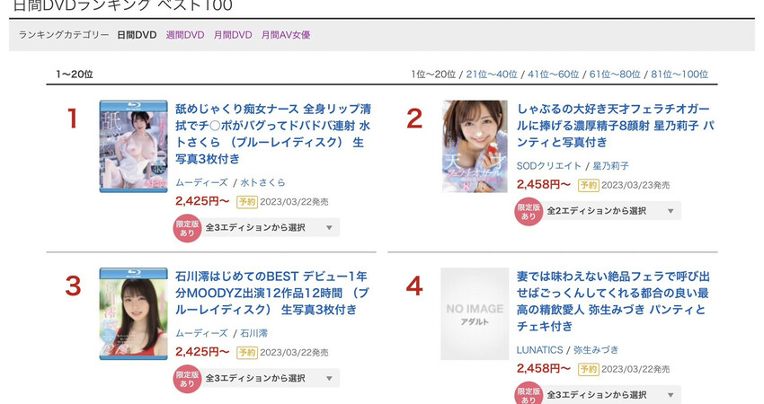
Task: Click the 予約 tag beside 2023/03/23 release date
Action: click(x=588, y=186)
